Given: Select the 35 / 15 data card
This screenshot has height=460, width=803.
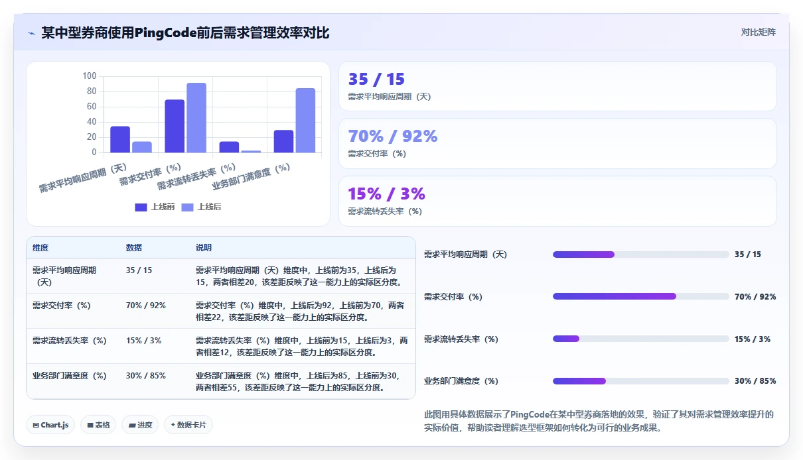Looking at the screenshot, I should click(x=557, y=86).
